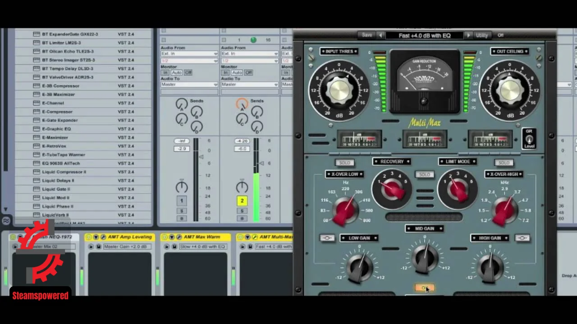Click the Save button in Multi-Max header
Image resolution: width=577 pixels, height=324 pixels.
[367, 36]
